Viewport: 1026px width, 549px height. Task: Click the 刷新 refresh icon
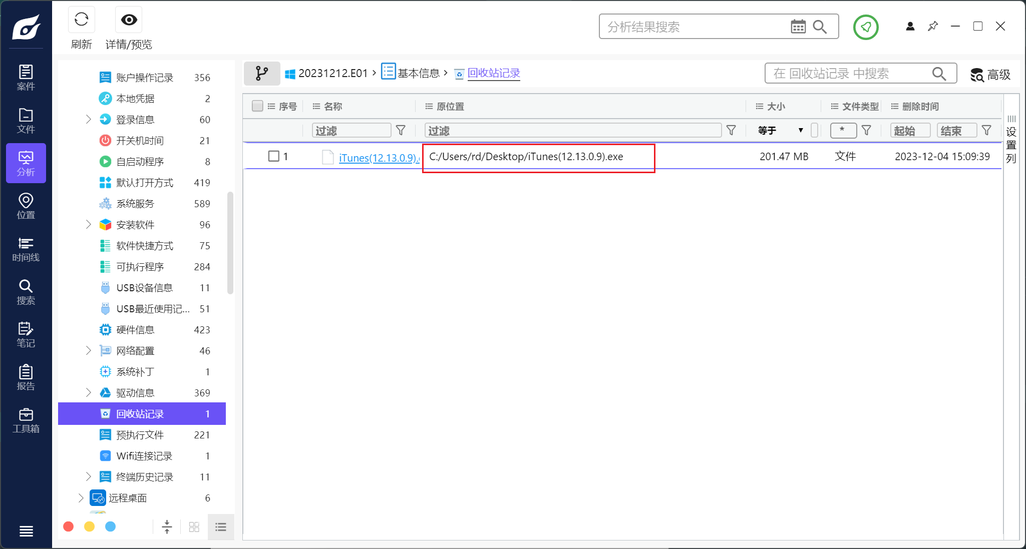(x=81, y=20)
